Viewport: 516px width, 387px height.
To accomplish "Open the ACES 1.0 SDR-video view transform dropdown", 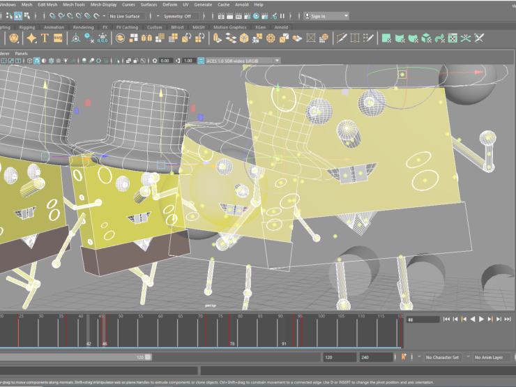I will click(x=243, y=61).
